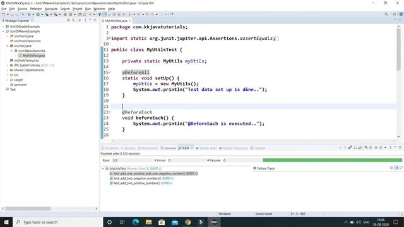The width and height of the screenshot is (404, 227).
Task: Switch to the Problems tab
Action: [110, 148]
